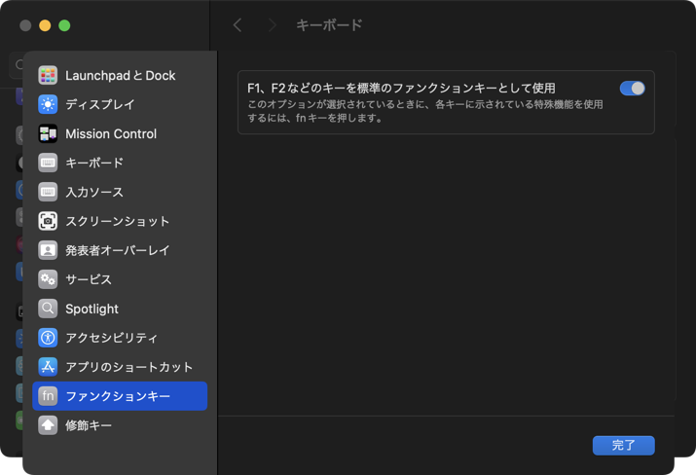Open the ファンクションキー category
This screenshot has width=696, height=475.
(x=118, y=396)
